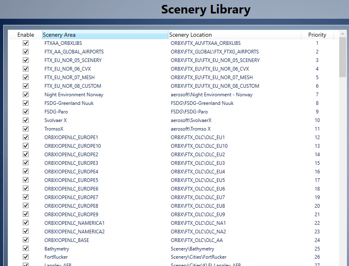Uncheck the FTXAA_ORBXLIBS enable checkbox
This screenshot has width=349, height=266.
point(26,43)
